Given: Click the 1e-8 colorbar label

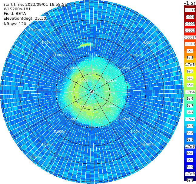Looking at the screenshot, I should [190, 153].
